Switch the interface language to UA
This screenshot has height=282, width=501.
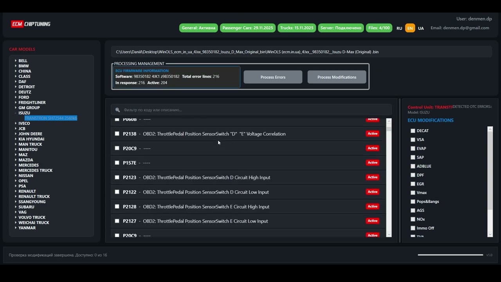(421, 28)
